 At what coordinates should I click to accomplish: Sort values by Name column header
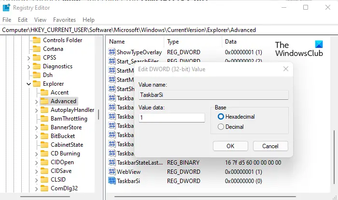click(x=135, y=42)
